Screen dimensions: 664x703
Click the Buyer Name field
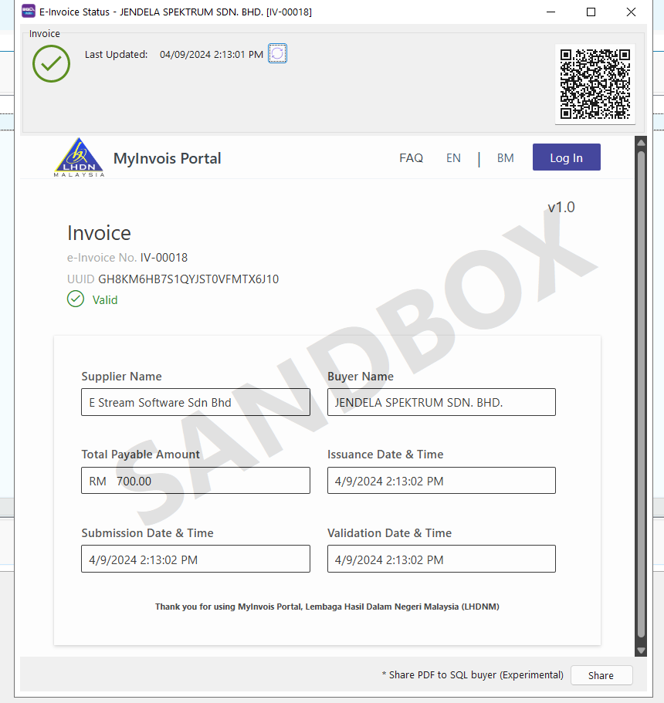[441, 402]
